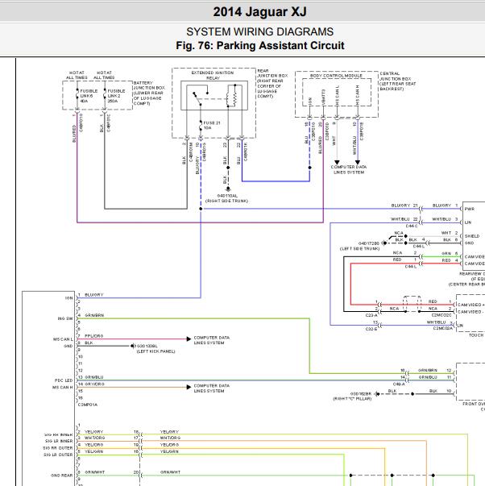Image resolution: width=485 pixels, height=486 pixels.
Task: Click the "FUSIBLE LINK 6 40A" label
Action: [89, 96]
